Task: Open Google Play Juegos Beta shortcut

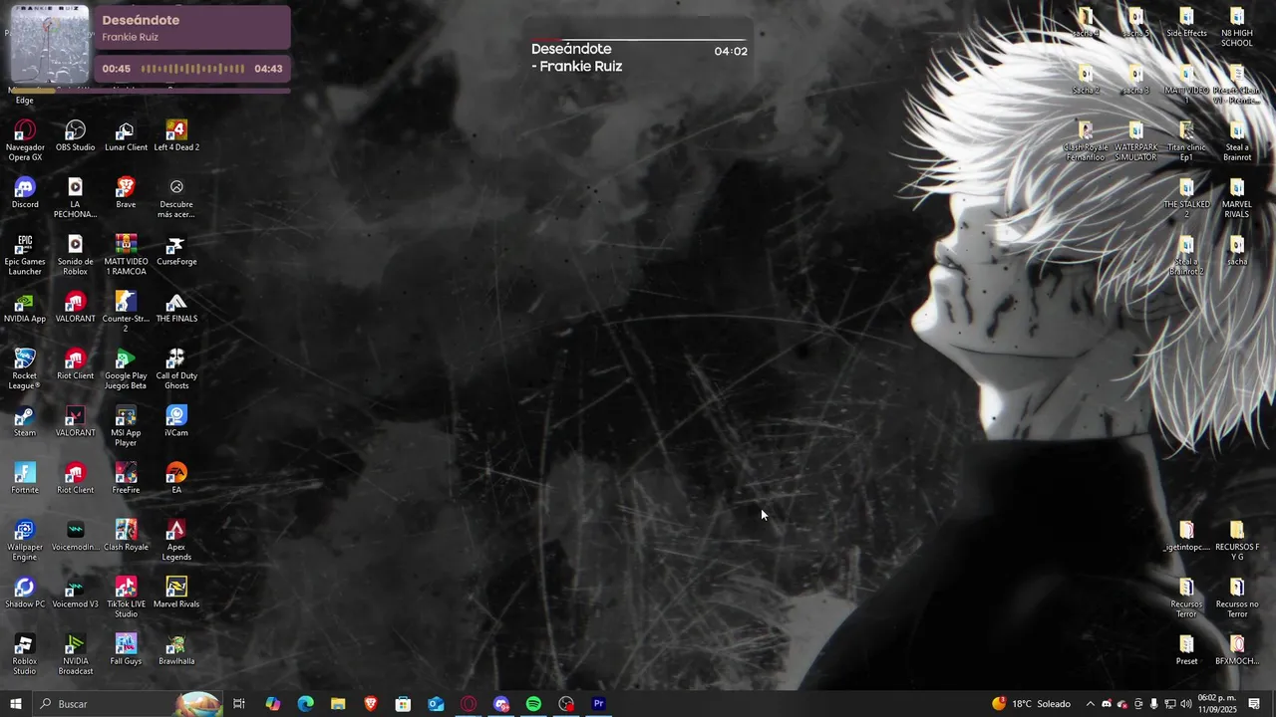Action: pyautogui.click(x=126, y=369)
